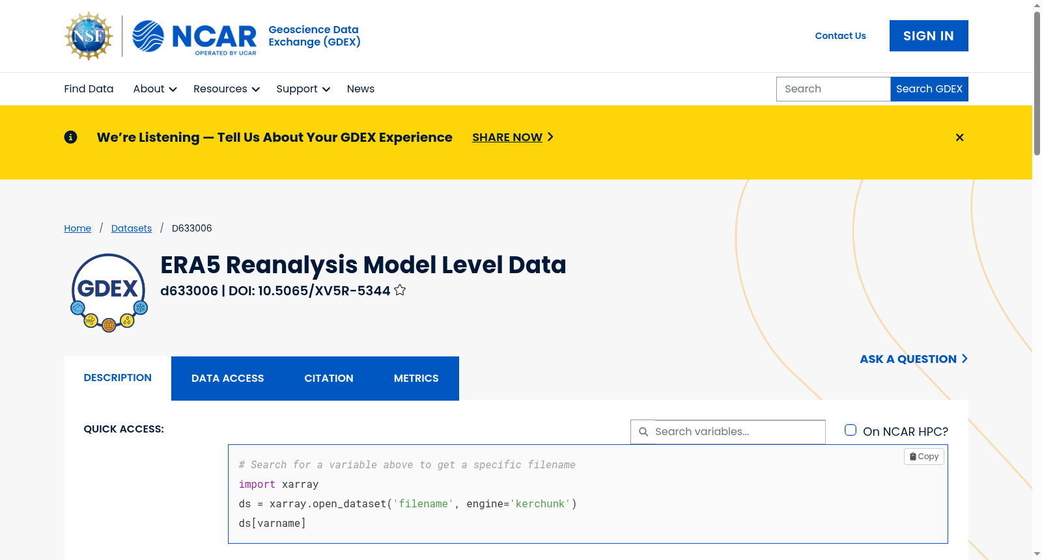Click the ERA5 Reanalysis Model Level Data title
Image resolution: width=1042 pixels, height=560 pixels.
click(363, 265)
